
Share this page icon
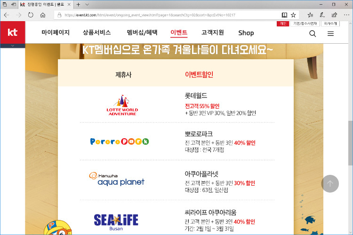334,15
